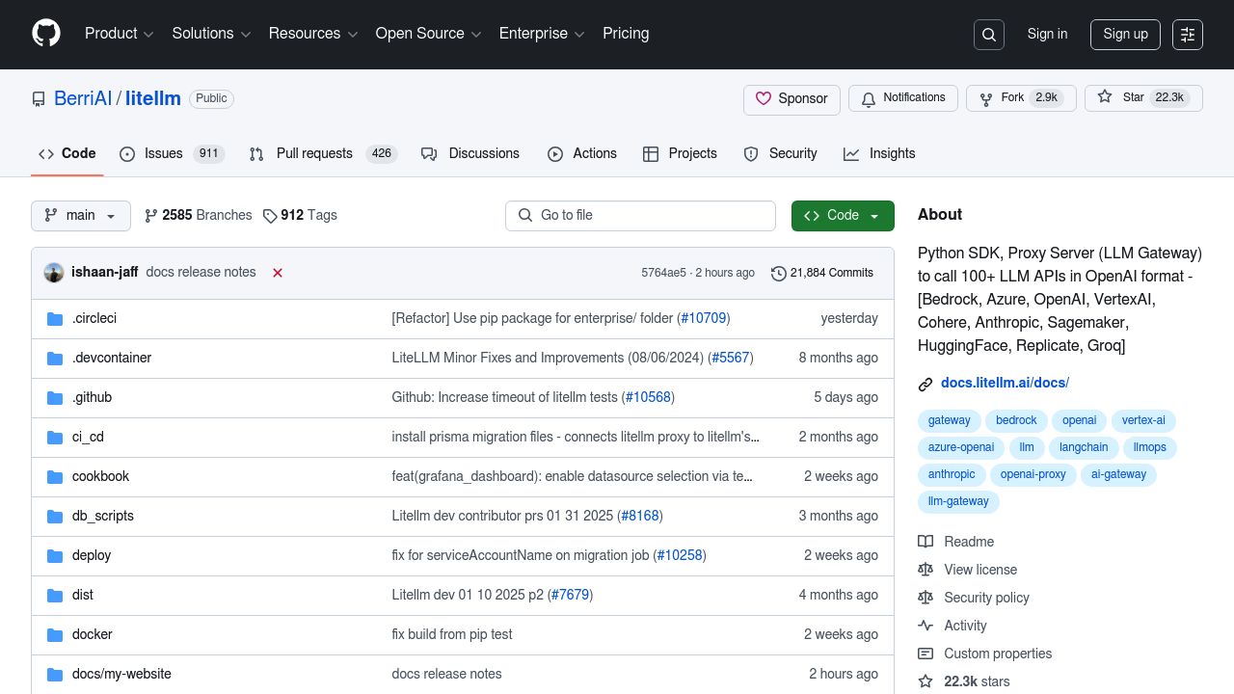Image resolution: width=1234 pixels, height=694 pixels.
Task: Open the BerriAI owner link
Action: 83,98
